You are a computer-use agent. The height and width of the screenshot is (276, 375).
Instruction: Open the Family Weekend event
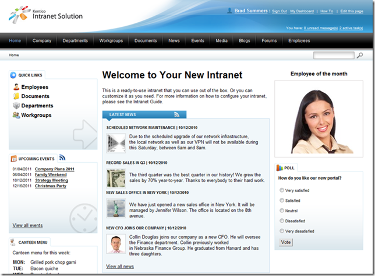click(x=51, y=174)
